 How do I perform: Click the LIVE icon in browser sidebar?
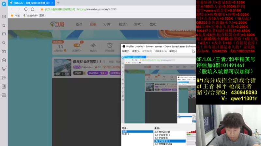4,95
